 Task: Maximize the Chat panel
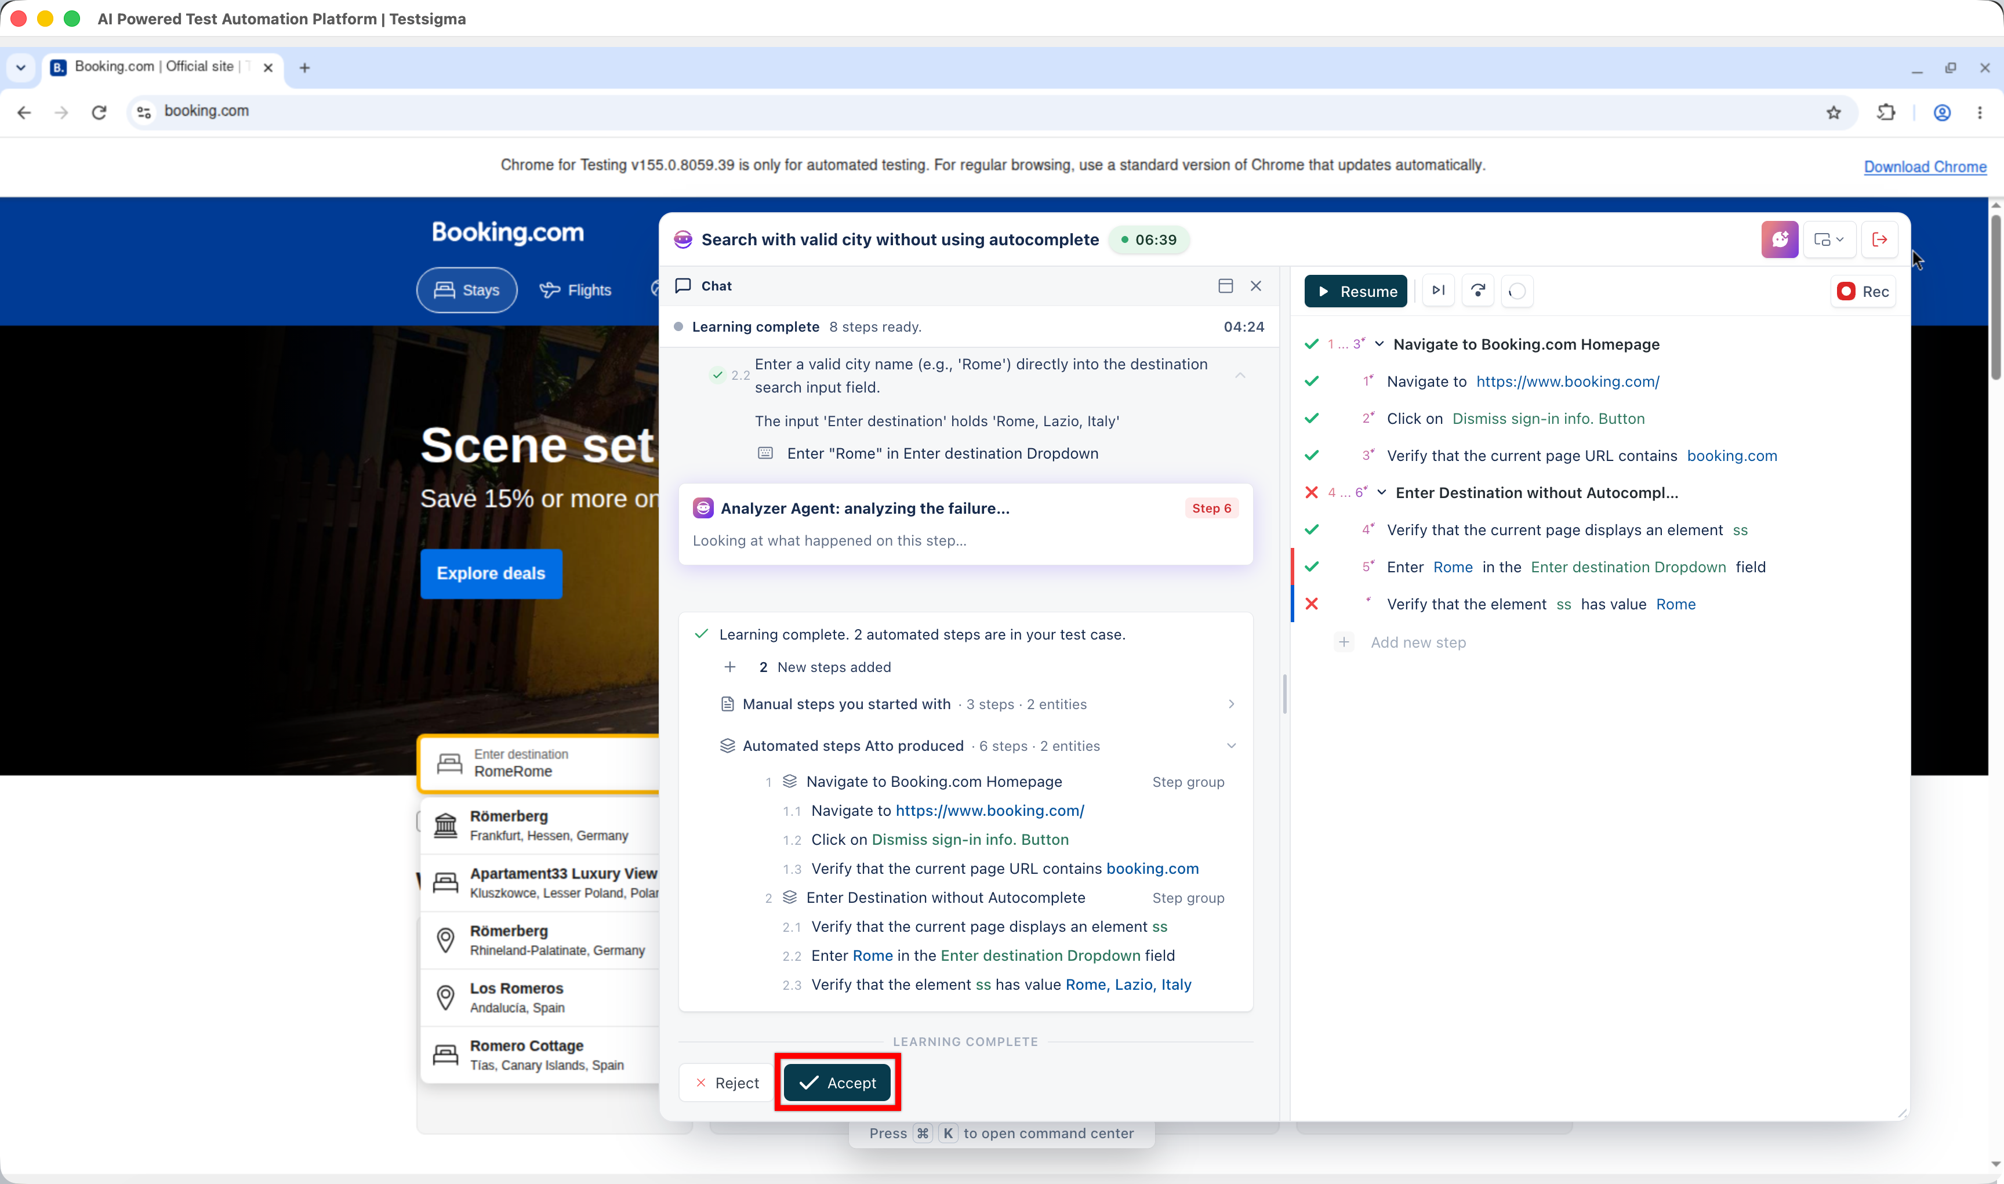(1225, 286)
